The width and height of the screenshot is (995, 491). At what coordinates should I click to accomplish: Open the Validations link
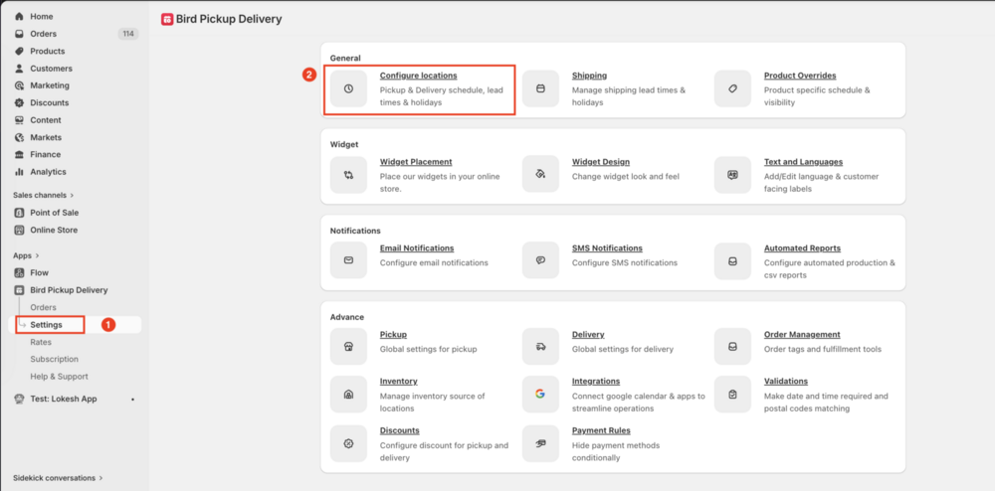click(x=786, y=382)
